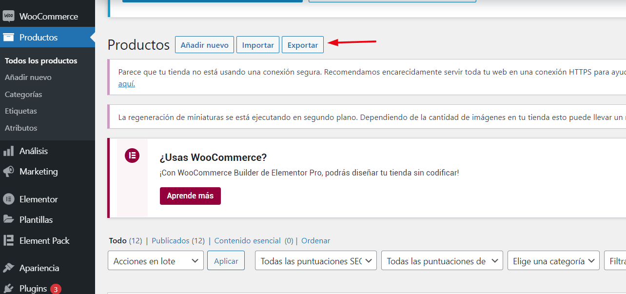This screenshot has width=626, height=294.
Task: Click the thumbnail regeneration notice text
Action: [x=372, y=117]
